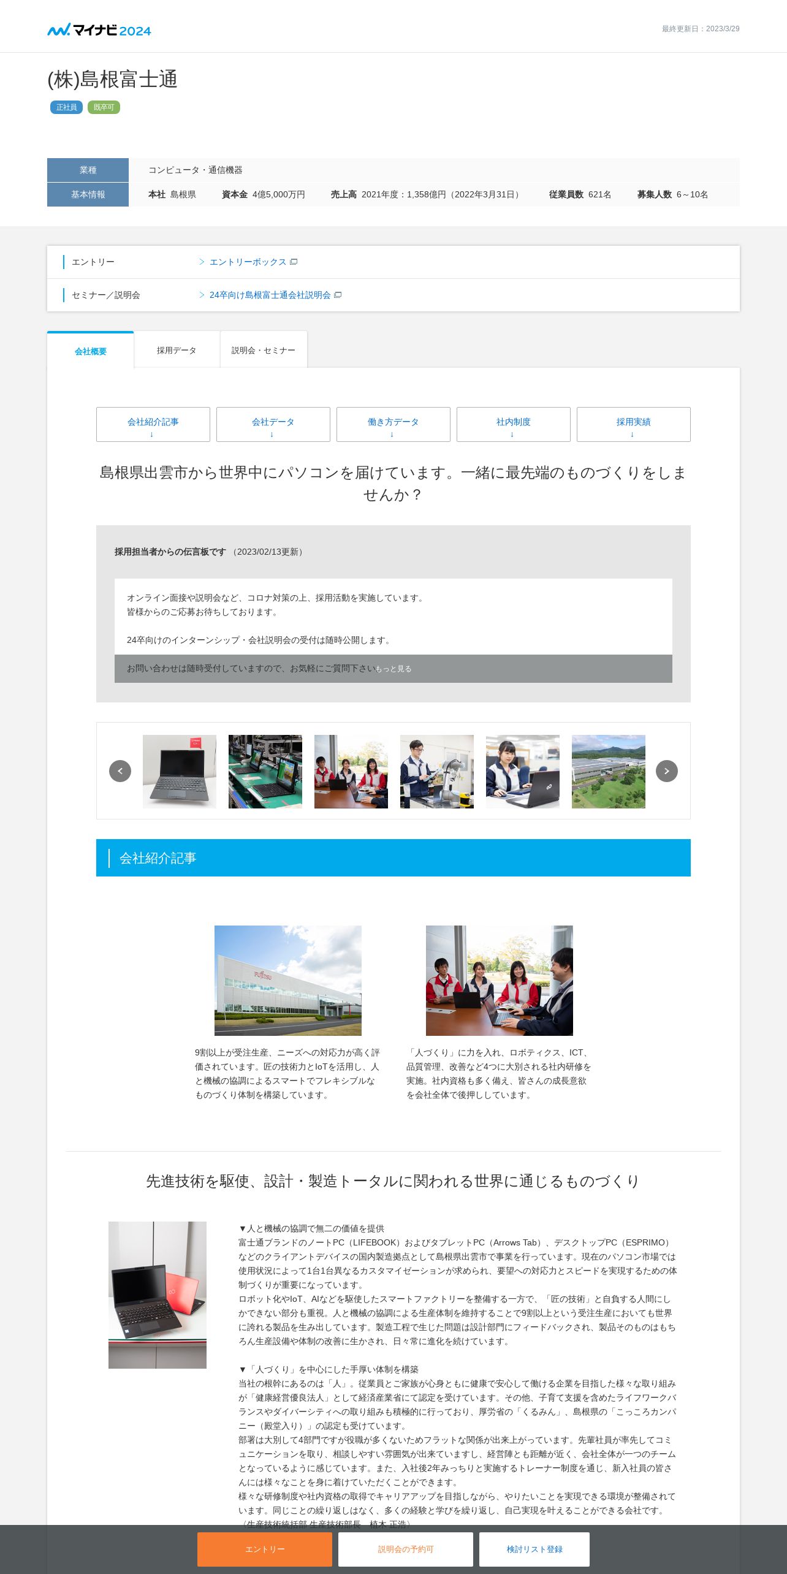Click the 従業員数 621名 value
The height and width of the screenshot is (1574, 787).
coord(580,194)
